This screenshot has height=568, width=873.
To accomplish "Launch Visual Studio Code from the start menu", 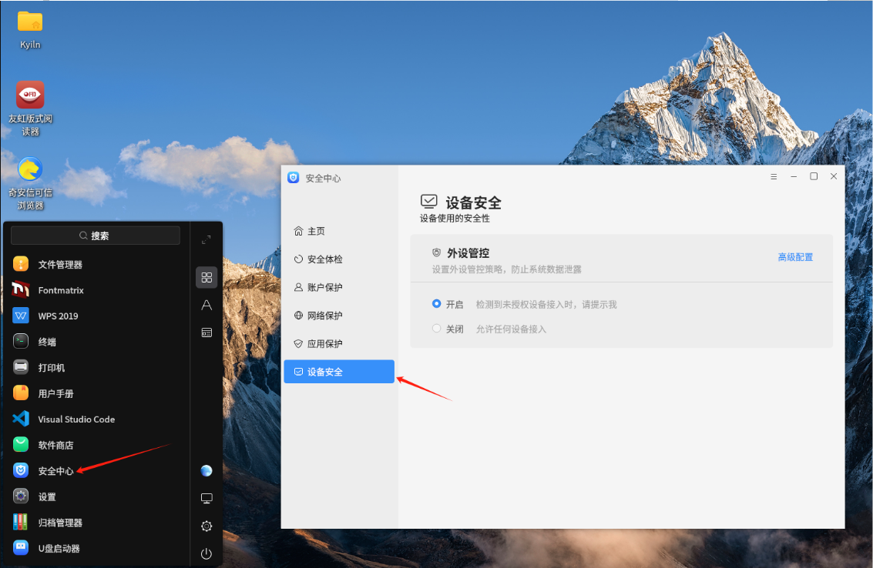I will [96, 419].
